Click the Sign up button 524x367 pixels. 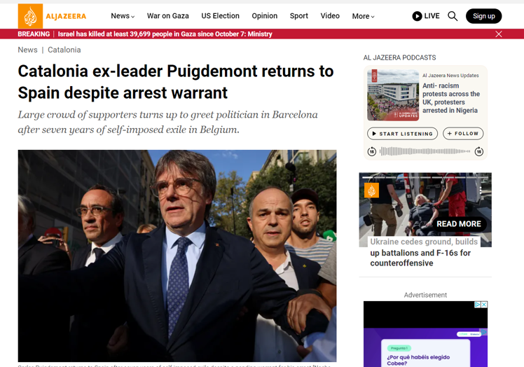(483, 16)
